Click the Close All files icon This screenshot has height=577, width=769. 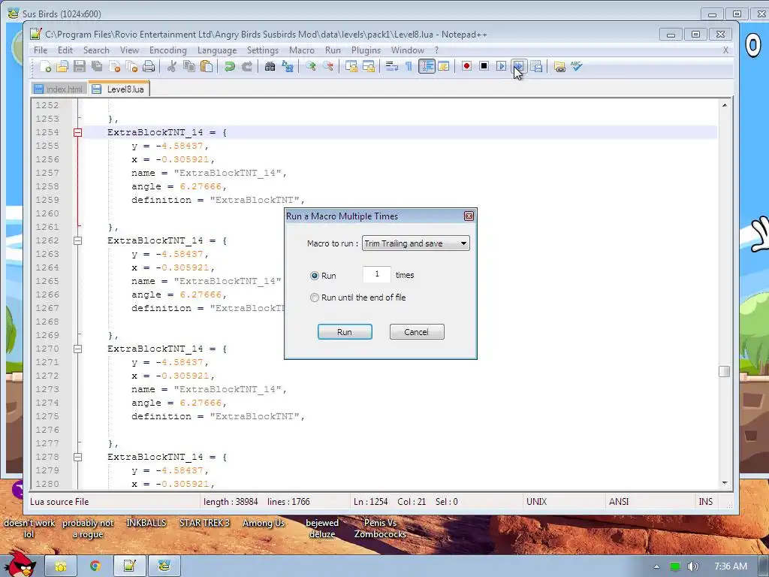pyautogui.click(x=132, y=66)
